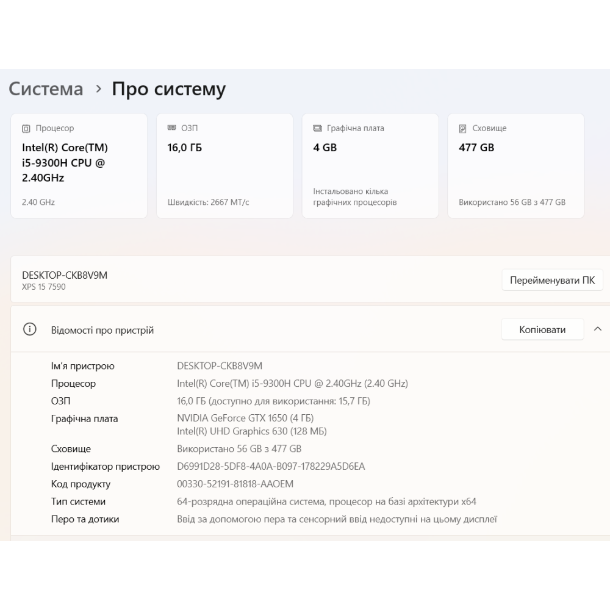Click Intel(R) UHD Graphics 630 (128 МБ) text
This screenshot has height=610, width=610.
[252, 431]
